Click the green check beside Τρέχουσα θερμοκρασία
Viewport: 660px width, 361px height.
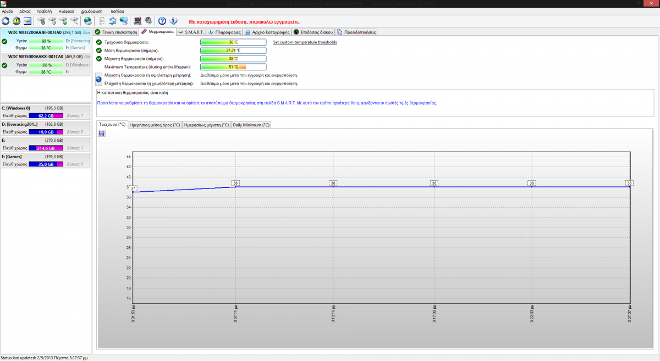tap(99, 42)
